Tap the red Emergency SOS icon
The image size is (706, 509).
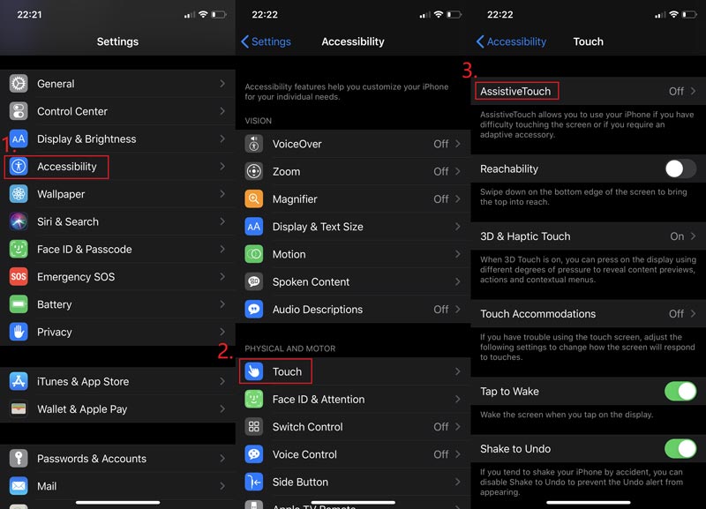click(19, 277)
